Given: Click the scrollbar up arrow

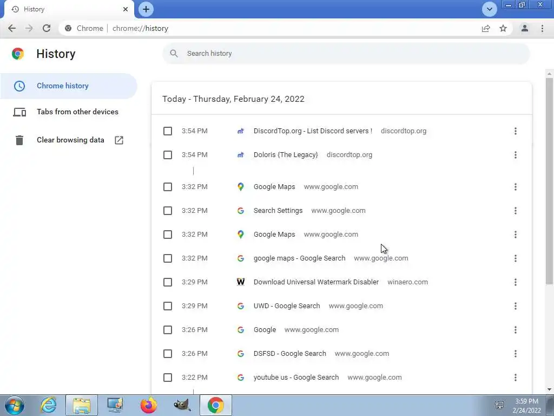Looking at the screenshot, I should pyautogui.click(x=549, y=74).
